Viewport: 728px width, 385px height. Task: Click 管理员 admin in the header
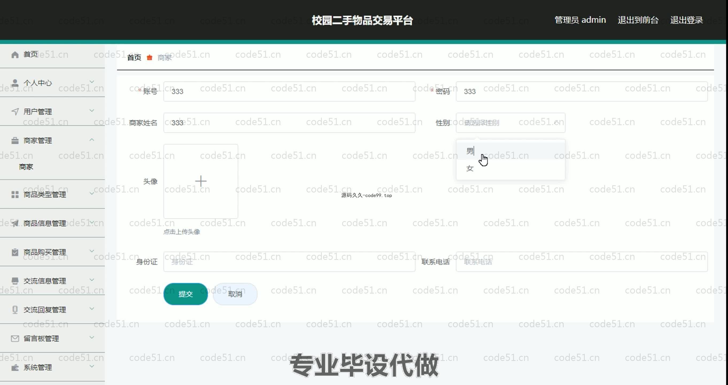[x=580, y=20]
